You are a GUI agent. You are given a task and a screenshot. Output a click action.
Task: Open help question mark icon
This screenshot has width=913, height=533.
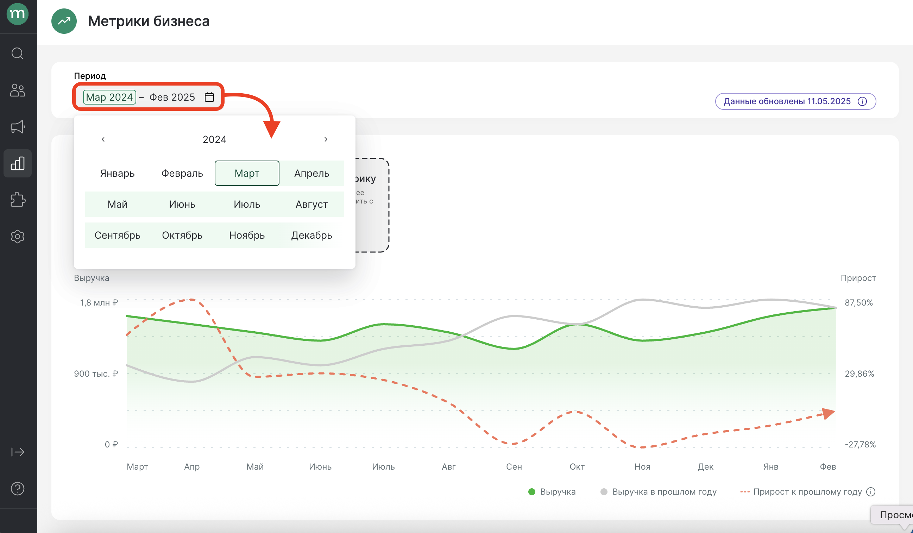coord(17,489)
